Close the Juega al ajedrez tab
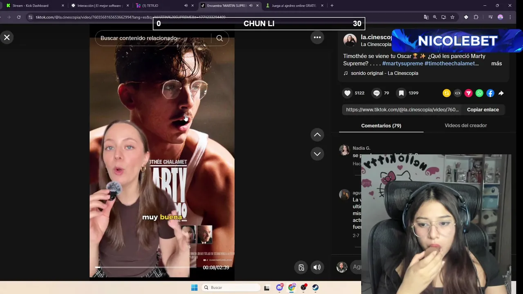The image size is (523, 294). coord(322,6)
